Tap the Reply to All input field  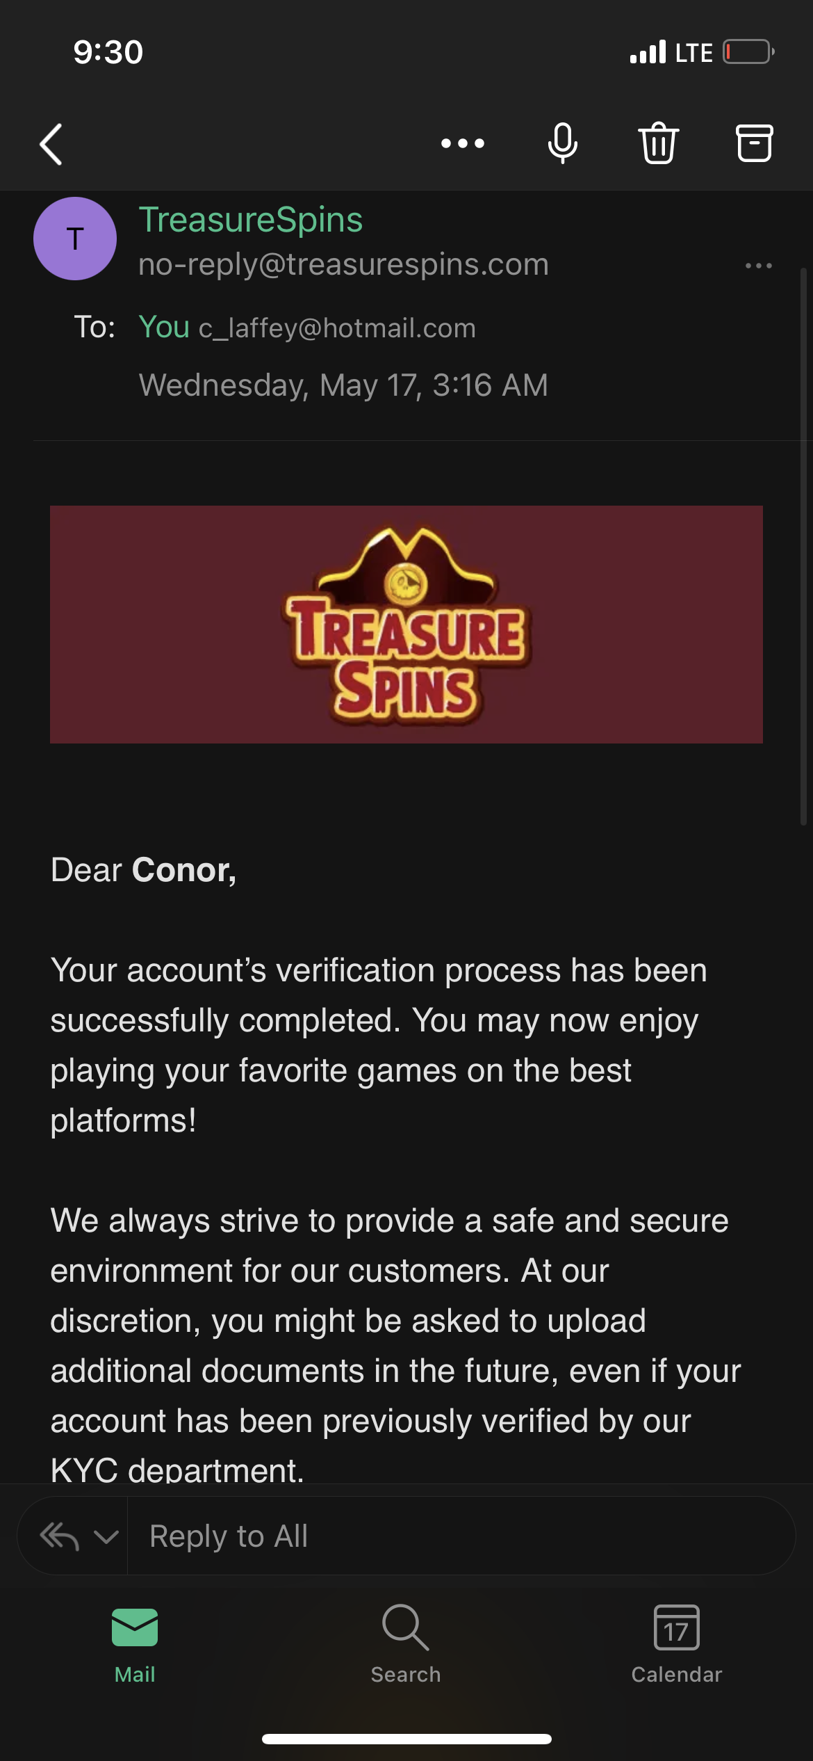459,1536
